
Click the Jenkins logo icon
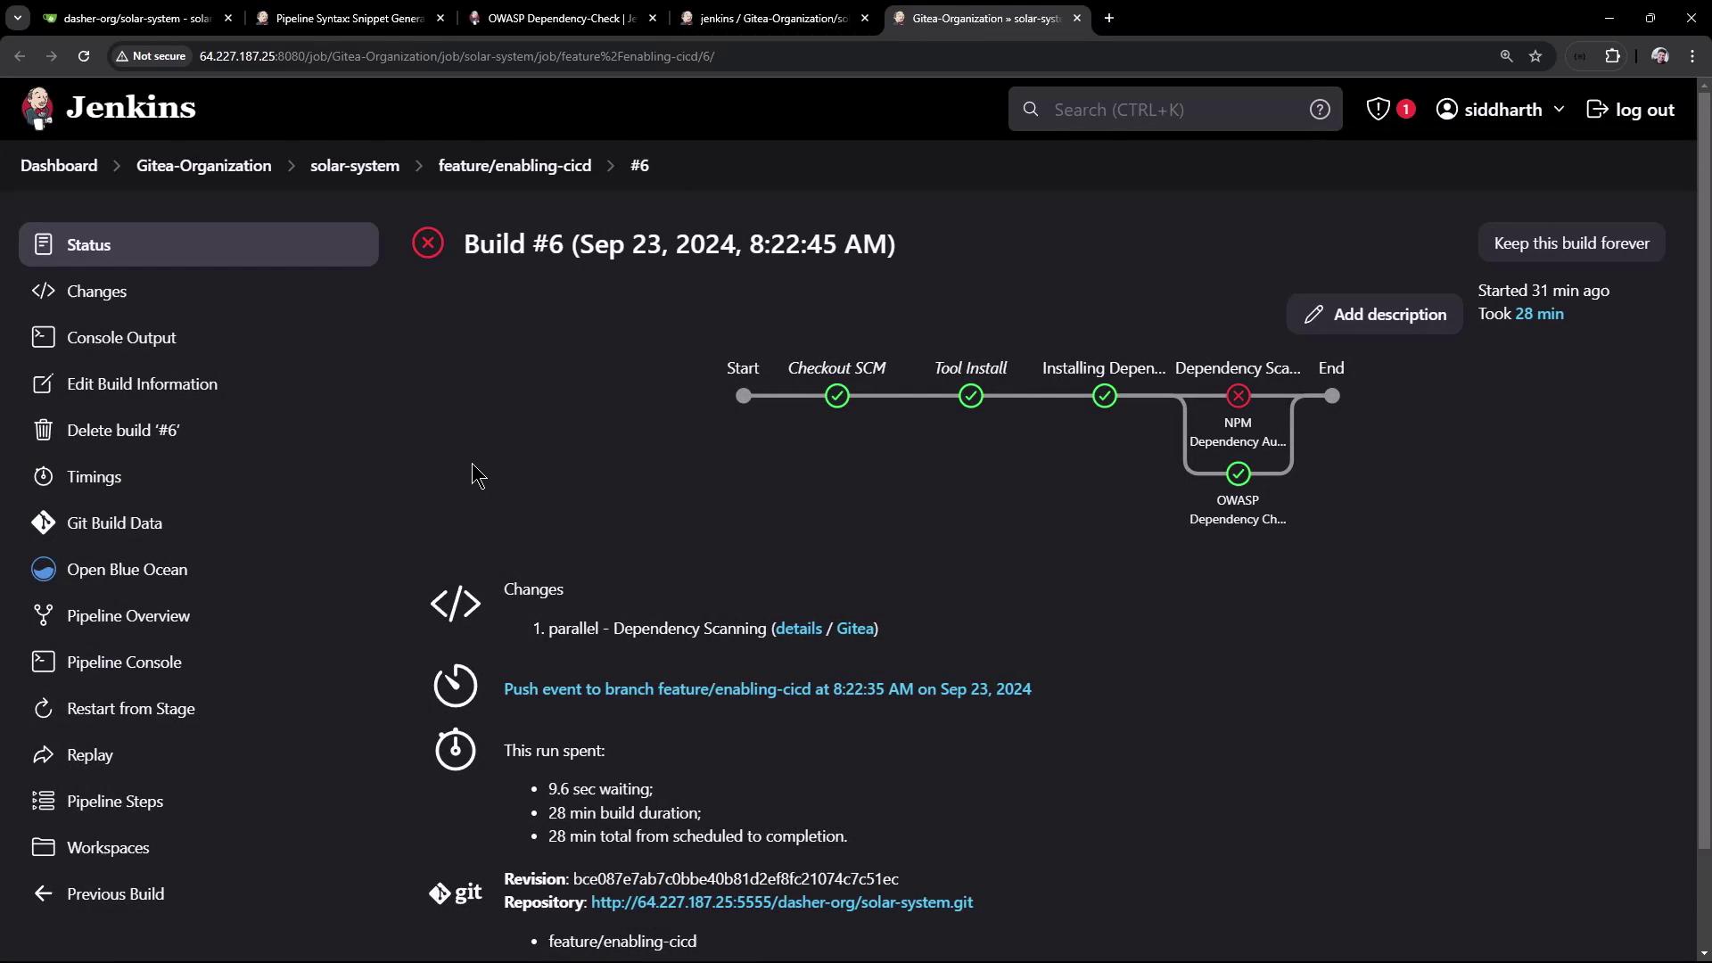[37, 109]
